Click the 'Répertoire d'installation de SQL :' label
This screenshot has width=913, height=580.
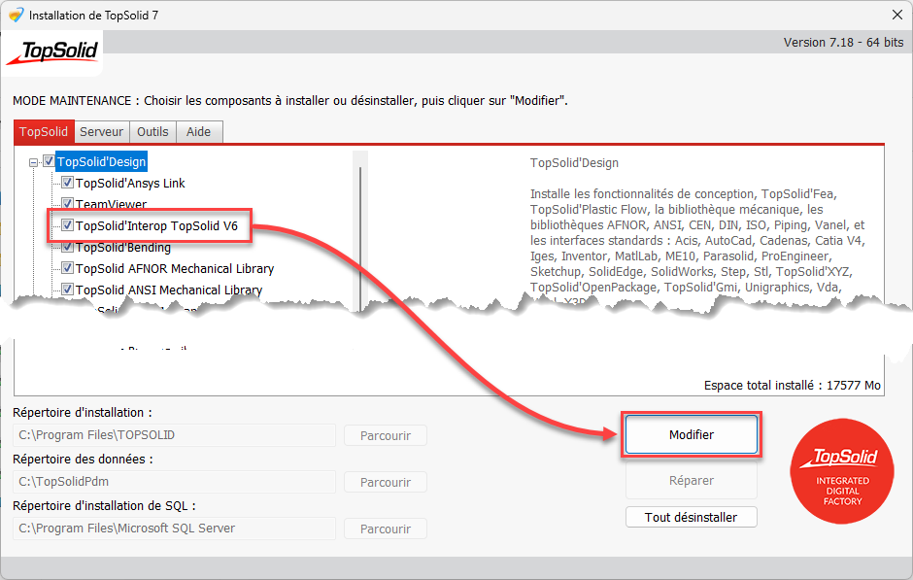point(104,505)
